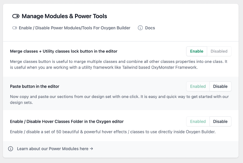Click the Hover Classes Folder setting title
Viewport: 243px width, 163px height.
(67, 122)
